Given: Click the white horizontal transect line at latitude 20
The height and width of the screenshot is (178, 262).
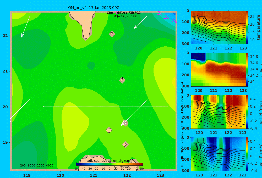Looking at the screenshot, I should [x=105, y=107].
